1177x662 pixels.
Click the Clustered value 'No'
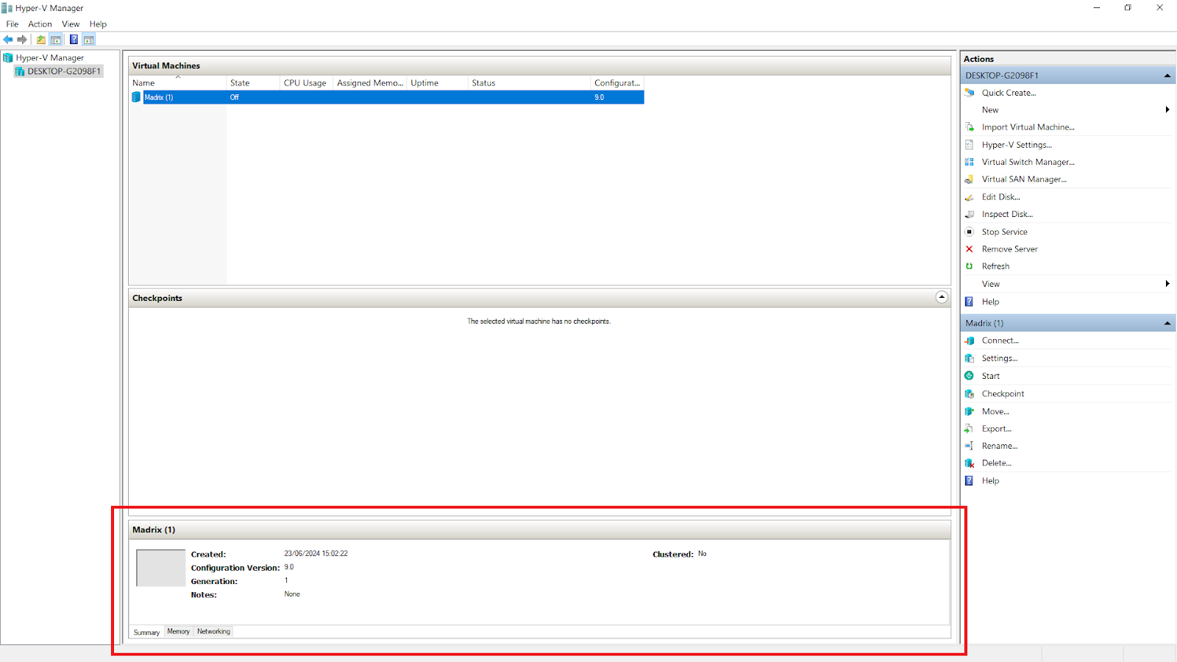click(703, 554)
